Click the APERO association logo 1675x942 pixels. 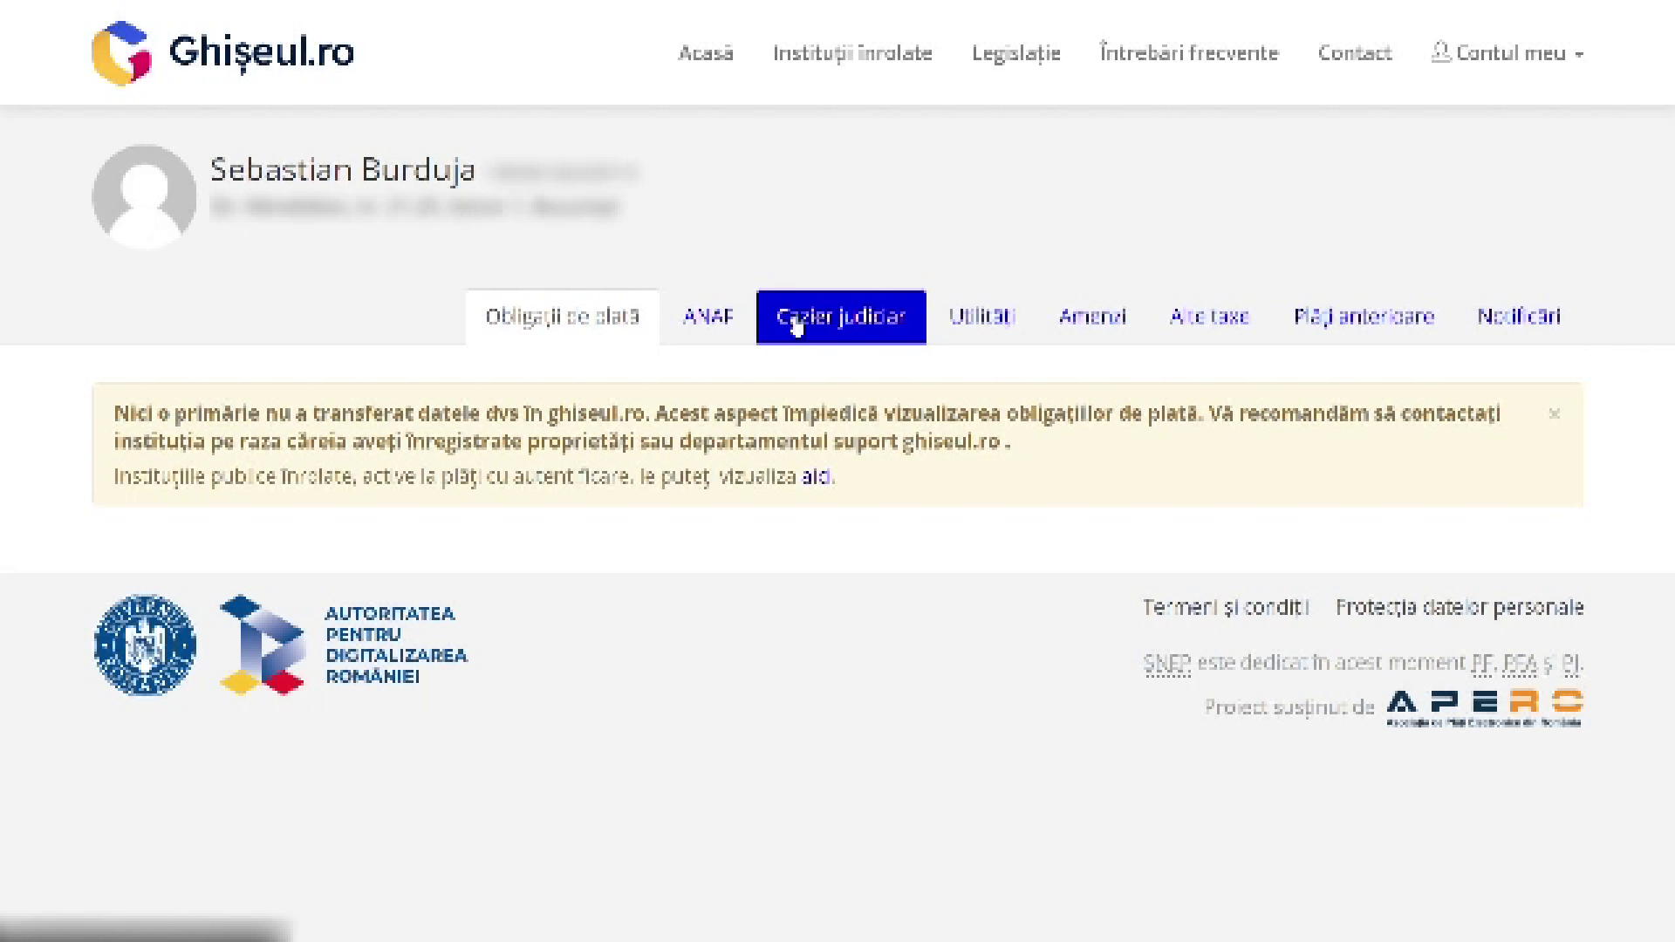tap(1484, 707)
